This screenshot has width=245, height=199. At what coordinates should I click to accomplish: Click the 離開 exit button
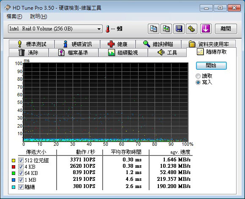pos(226,29)
